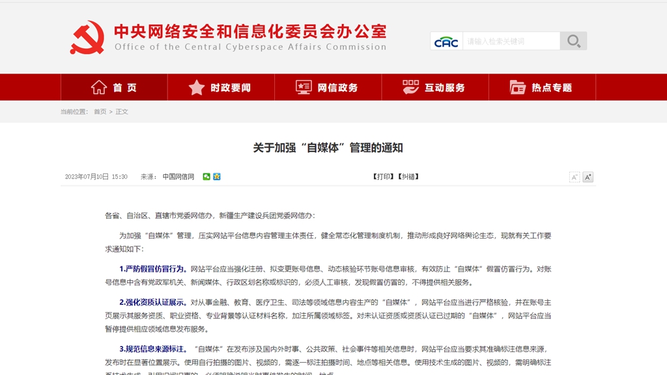667x375 pixels.
Task: Open 互动服务 navigation tab
Action: click(434, 88)
